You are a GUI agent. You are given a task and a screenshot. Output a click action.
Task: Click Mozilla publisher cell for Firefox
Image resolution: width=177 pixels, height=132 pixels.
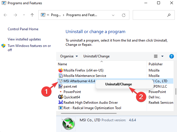point(154,70)
